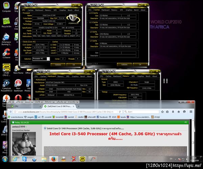The image size is (203, 169).
Task: Click OK in top-left CPU-Z window
Action: click(74, 65)
